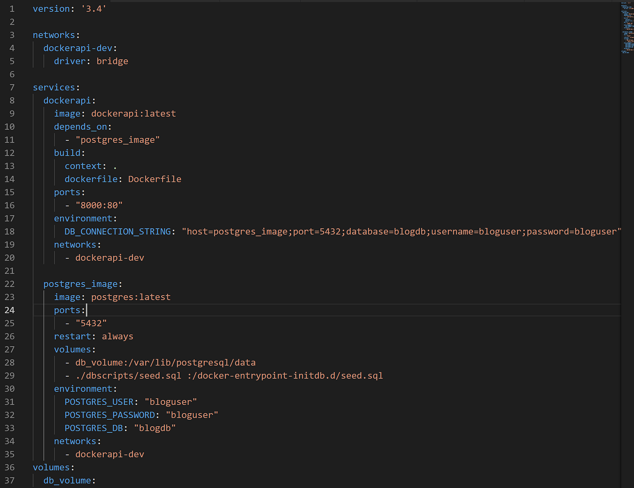Click the db_volume declaration on line 37

click(x=67, y=480)
